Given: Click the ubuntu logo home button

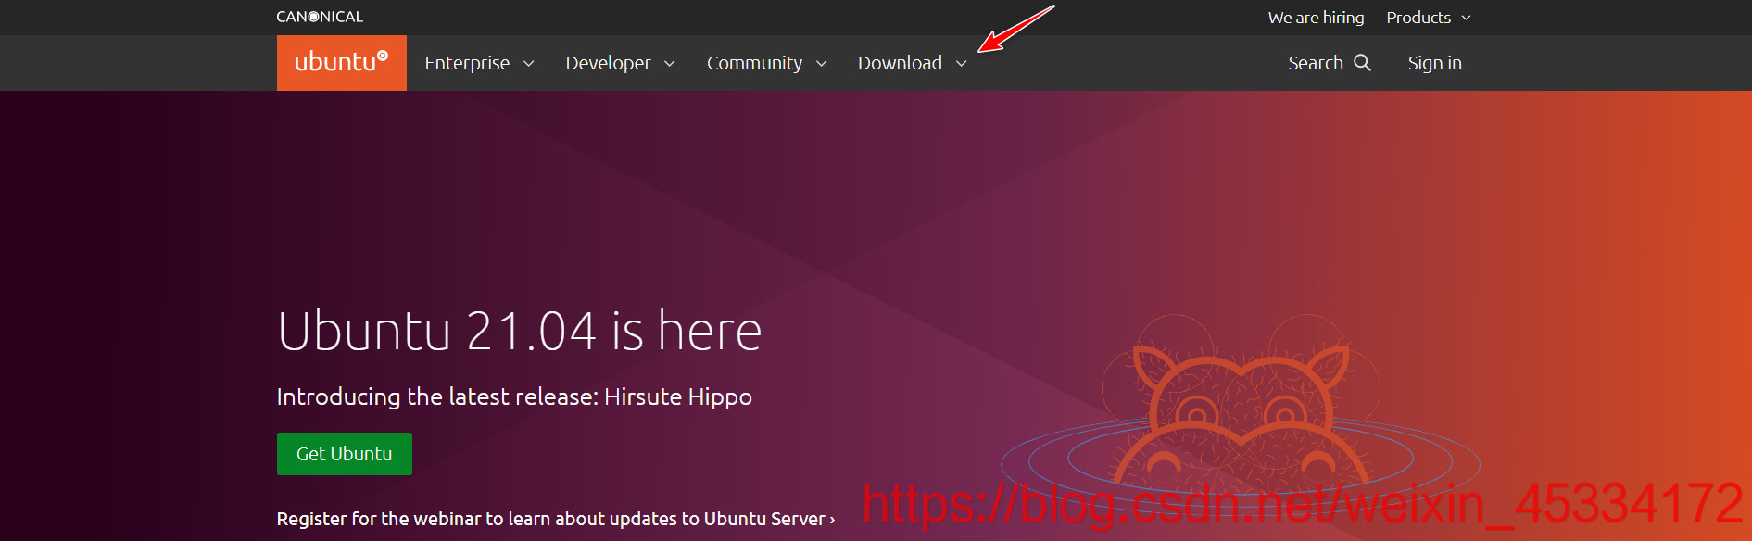Looking at the screenshot, I should 341,63.
